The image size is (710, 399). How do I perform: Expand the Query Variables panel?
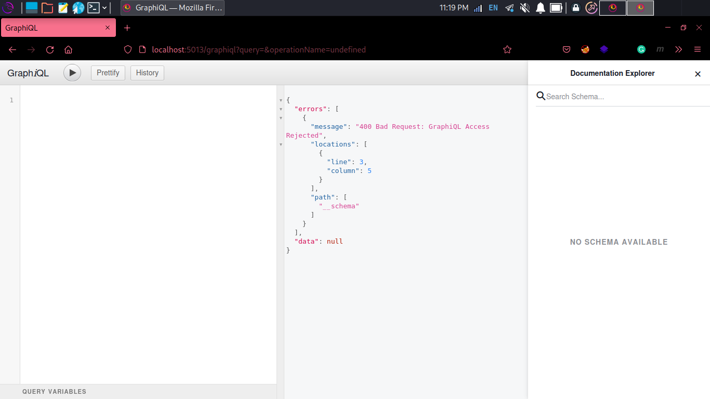pyautogui.click(x=54, y=392)
